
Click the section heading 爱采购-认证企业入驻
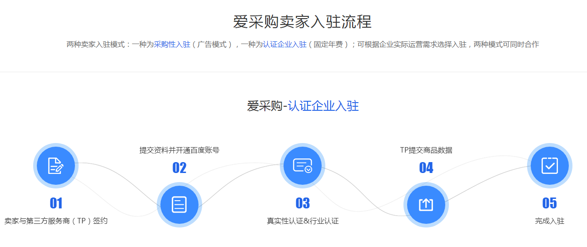point(303,106)
